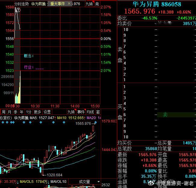Click the 买盘 level 10 row number

pyautogui.click(x=126, y=137)
